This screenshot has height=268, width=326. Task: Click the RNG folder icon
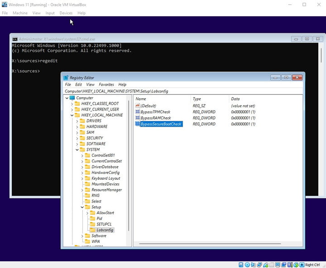[x=87, y=196]
